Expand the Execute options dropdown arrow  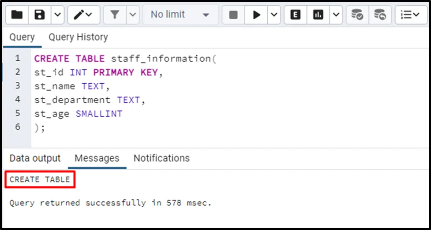point(274,15)
